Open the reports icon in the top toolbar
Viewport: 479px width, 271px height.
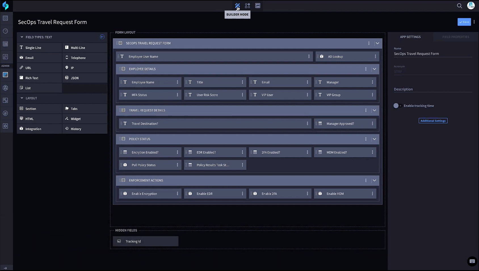(257, 5)
